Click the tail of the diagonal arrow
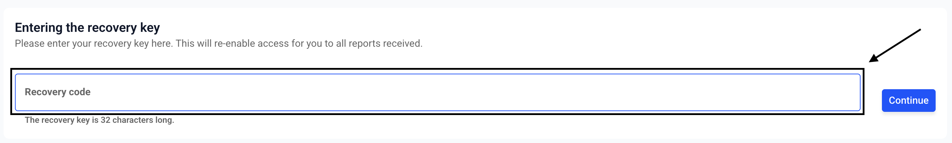Viewport: 952px width, 143px height. click(x=919, y=30)
